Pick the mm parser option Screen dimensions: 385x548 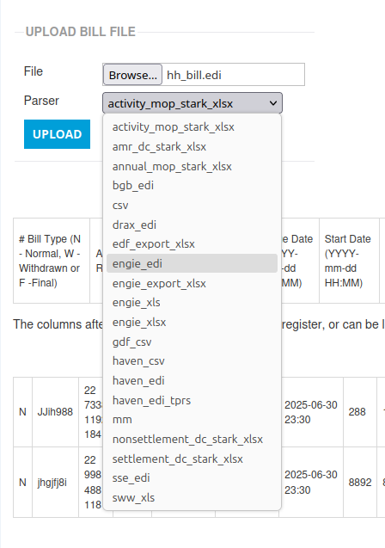point(192,420)
